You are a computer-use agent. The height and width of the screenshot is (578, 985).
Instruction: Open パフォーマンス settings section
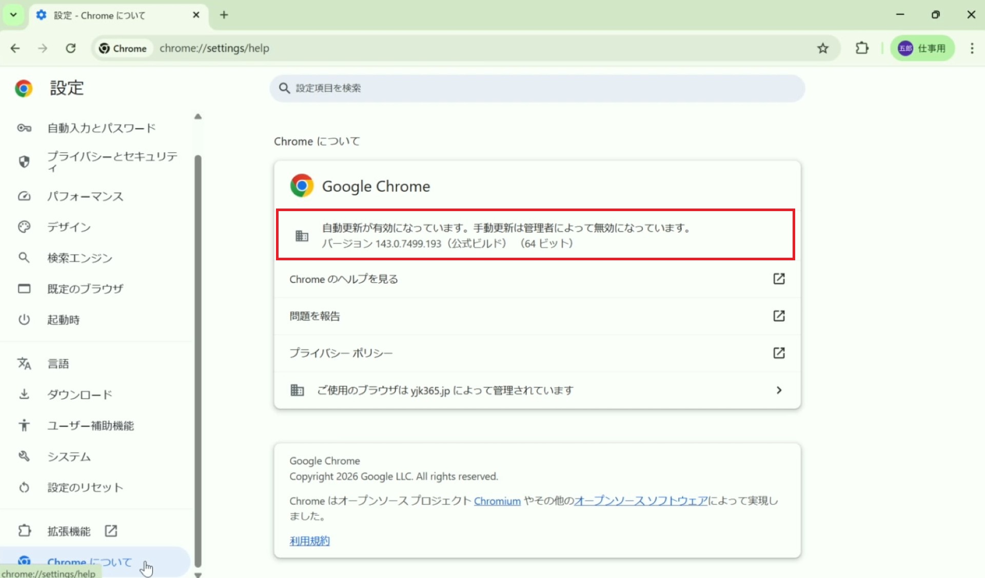click(85, 196)
